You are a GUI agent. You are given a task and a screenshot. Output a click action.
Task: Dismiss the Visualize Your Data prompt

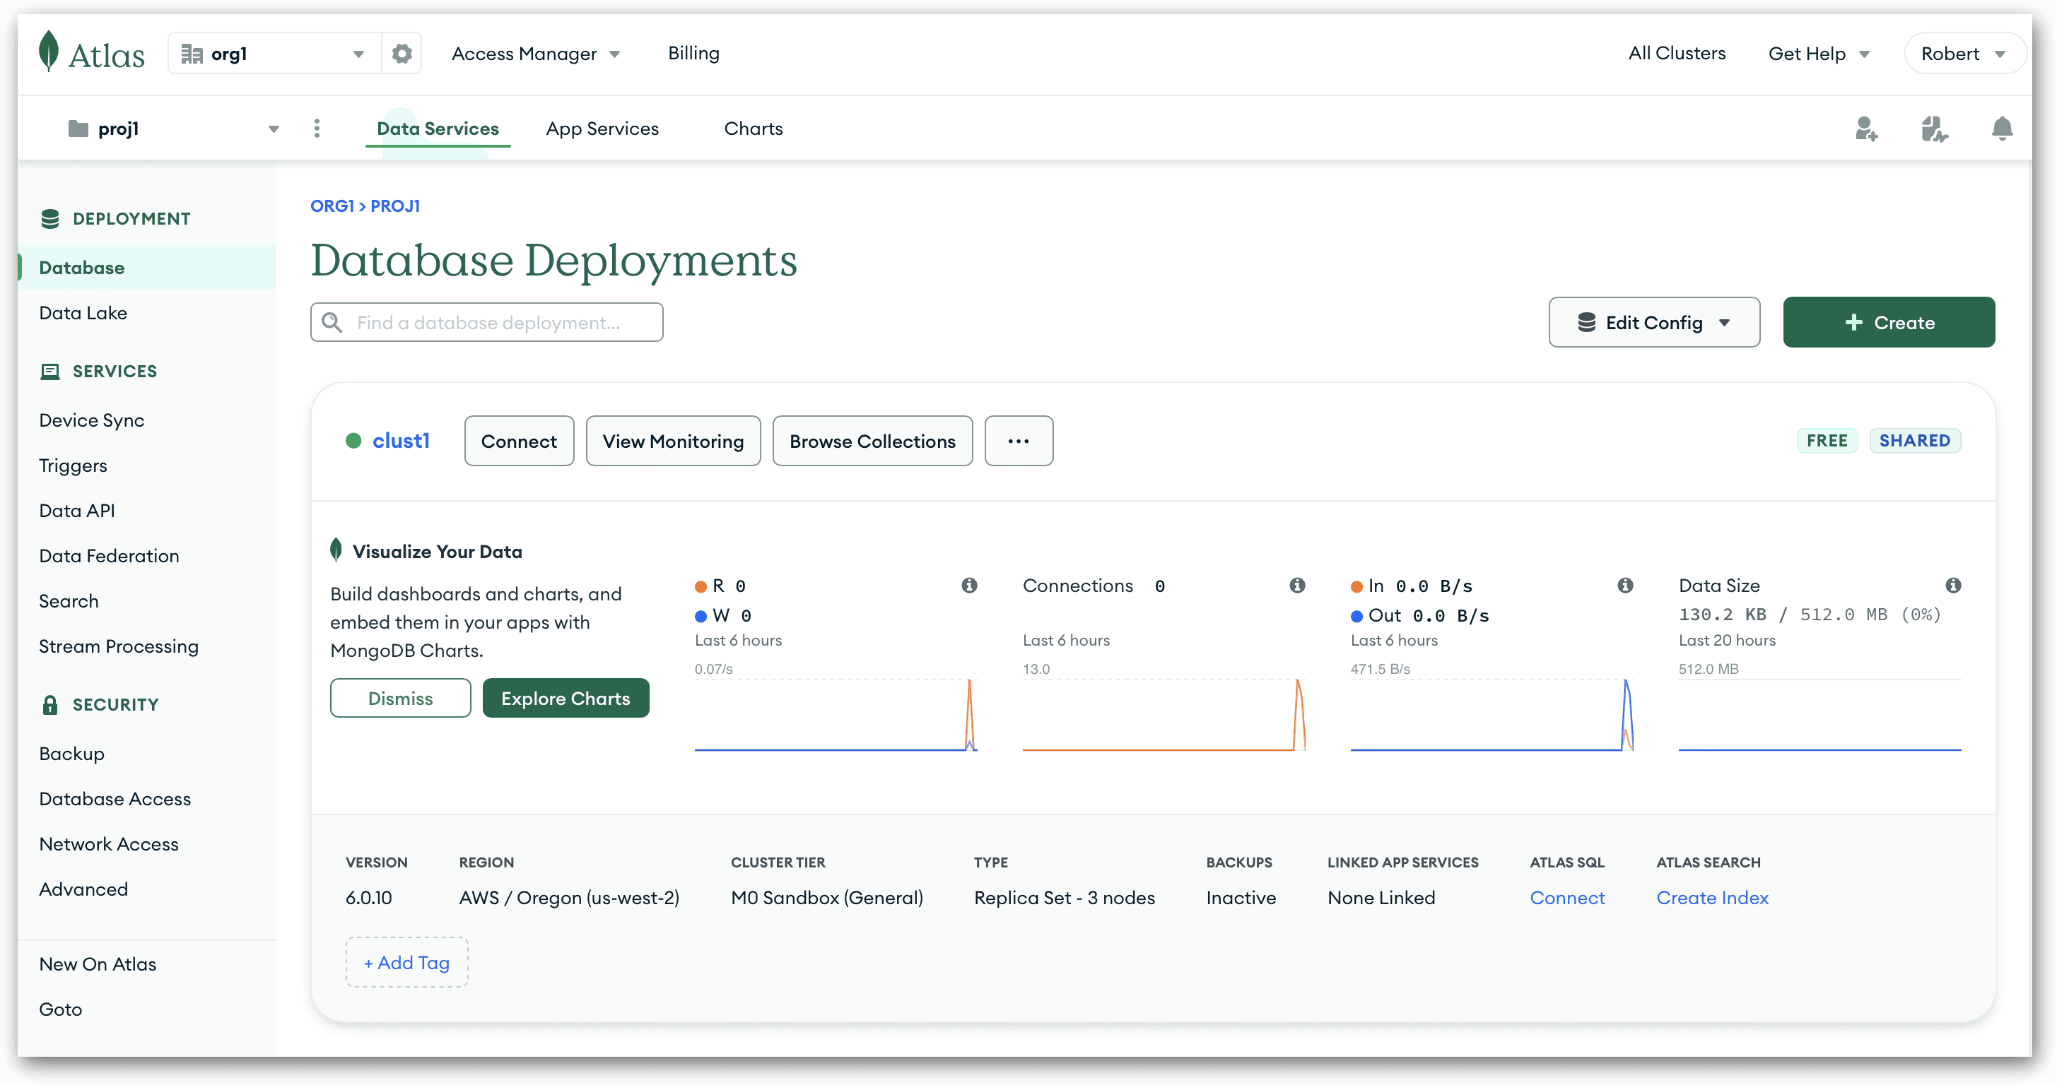(401, 698)
